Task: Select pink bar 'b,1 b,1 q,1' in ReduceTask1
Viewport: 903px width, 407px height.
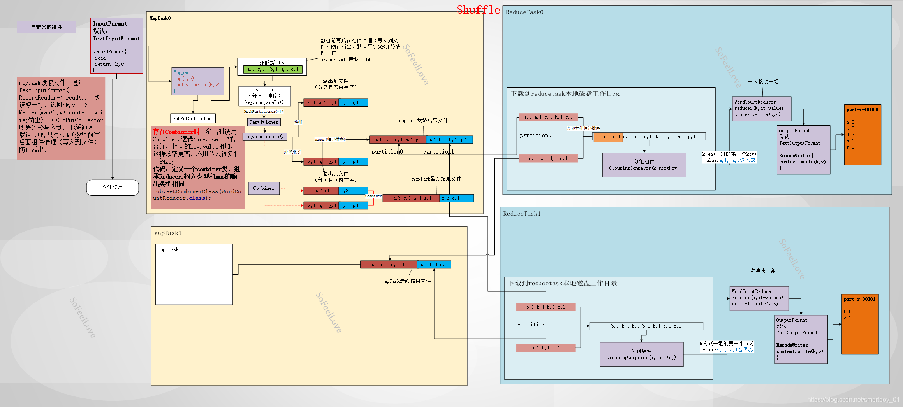Action: tap(546, 348)
